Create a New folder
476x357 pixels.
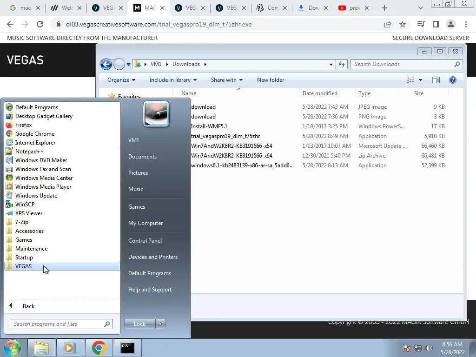tap(271, 80)
